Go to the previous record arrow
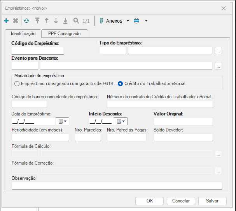Viewport: 236px width, 211px height. (x=47, y=21)
